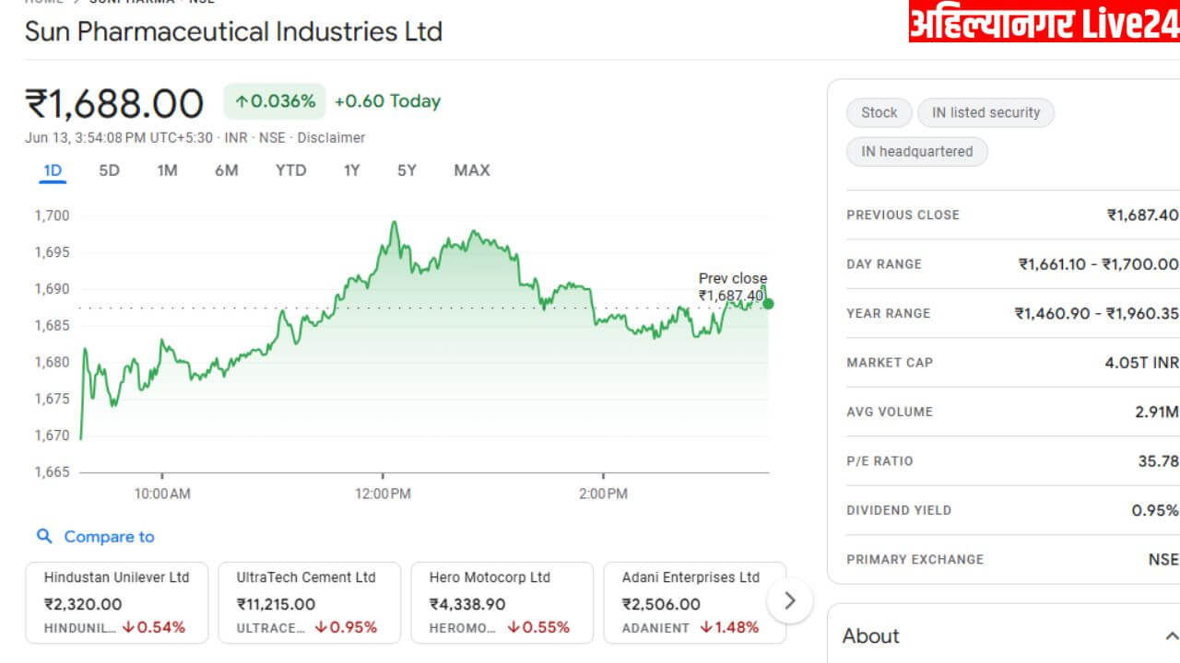Screen dimensions: 1180x663
Task: Click the ADANIENT 1.48% change text
Action: tap(690, 628)
